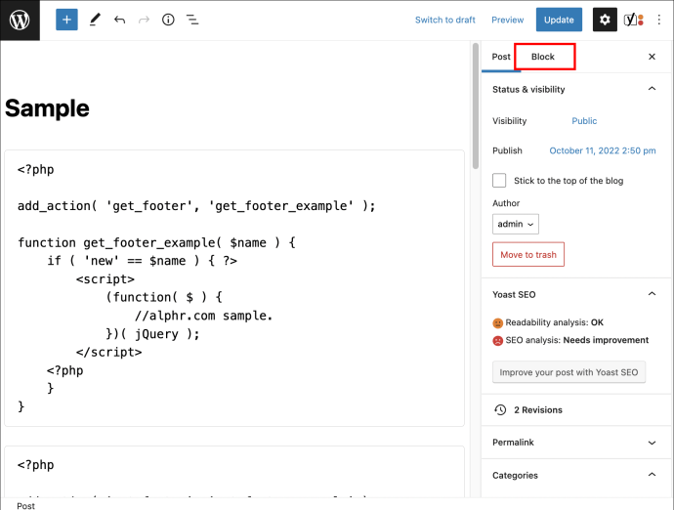This screenshot has width=674, height=510.
Task: Collapse the Categories section
Action: click(x=652, y=475)
